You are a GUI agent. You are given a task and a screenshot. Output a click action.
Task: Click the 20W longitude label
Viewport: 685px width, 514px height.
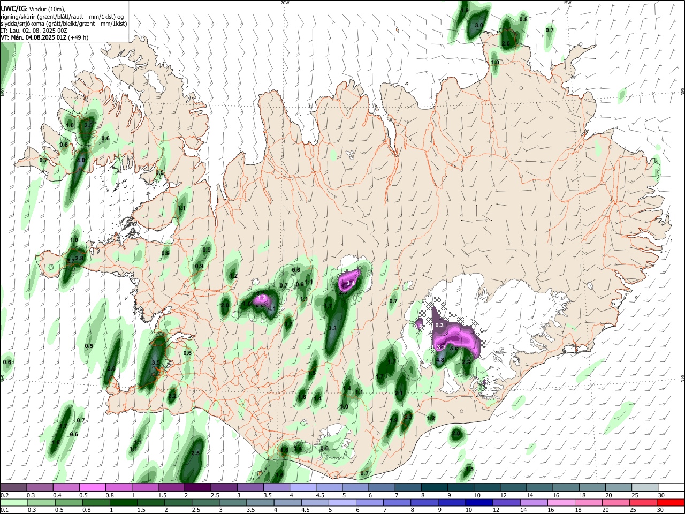285,3
